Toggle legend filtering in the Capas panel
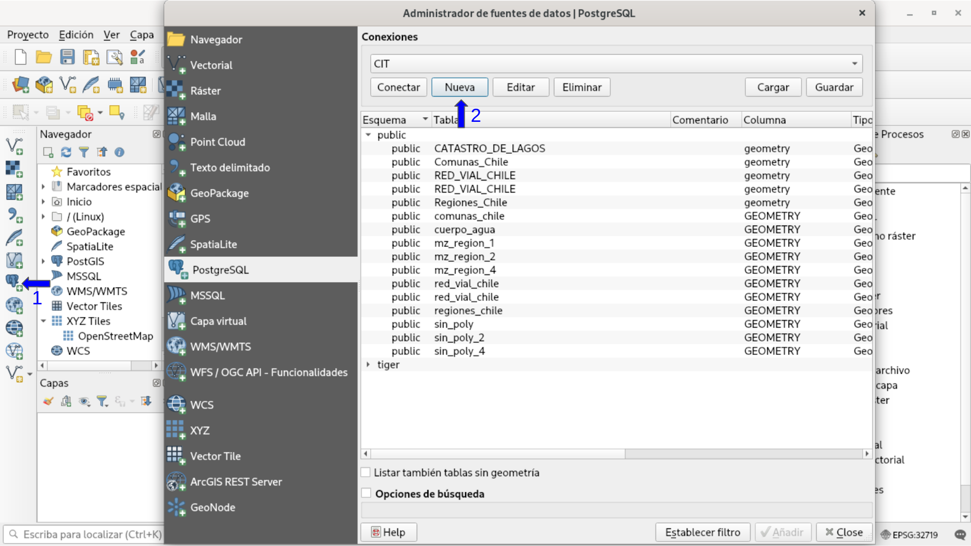The image size is (971, 546). pos(102,401)
